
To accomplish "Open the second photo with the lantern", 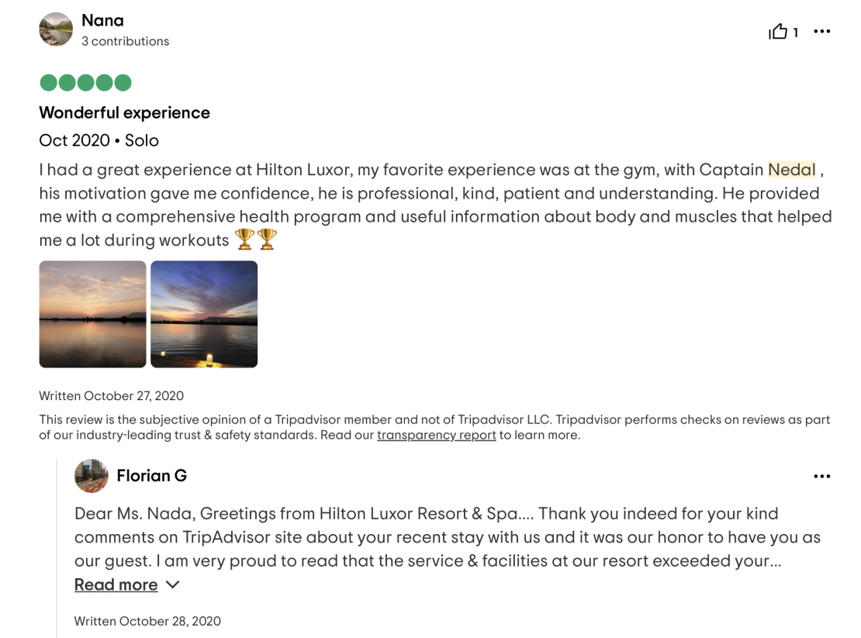I will (204, 314).
